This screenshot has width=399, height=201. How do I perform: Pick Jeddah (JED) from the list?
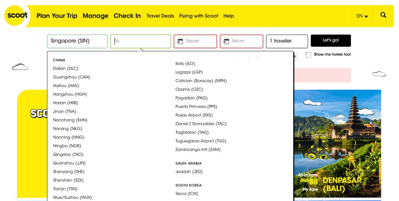click(189, 172)
